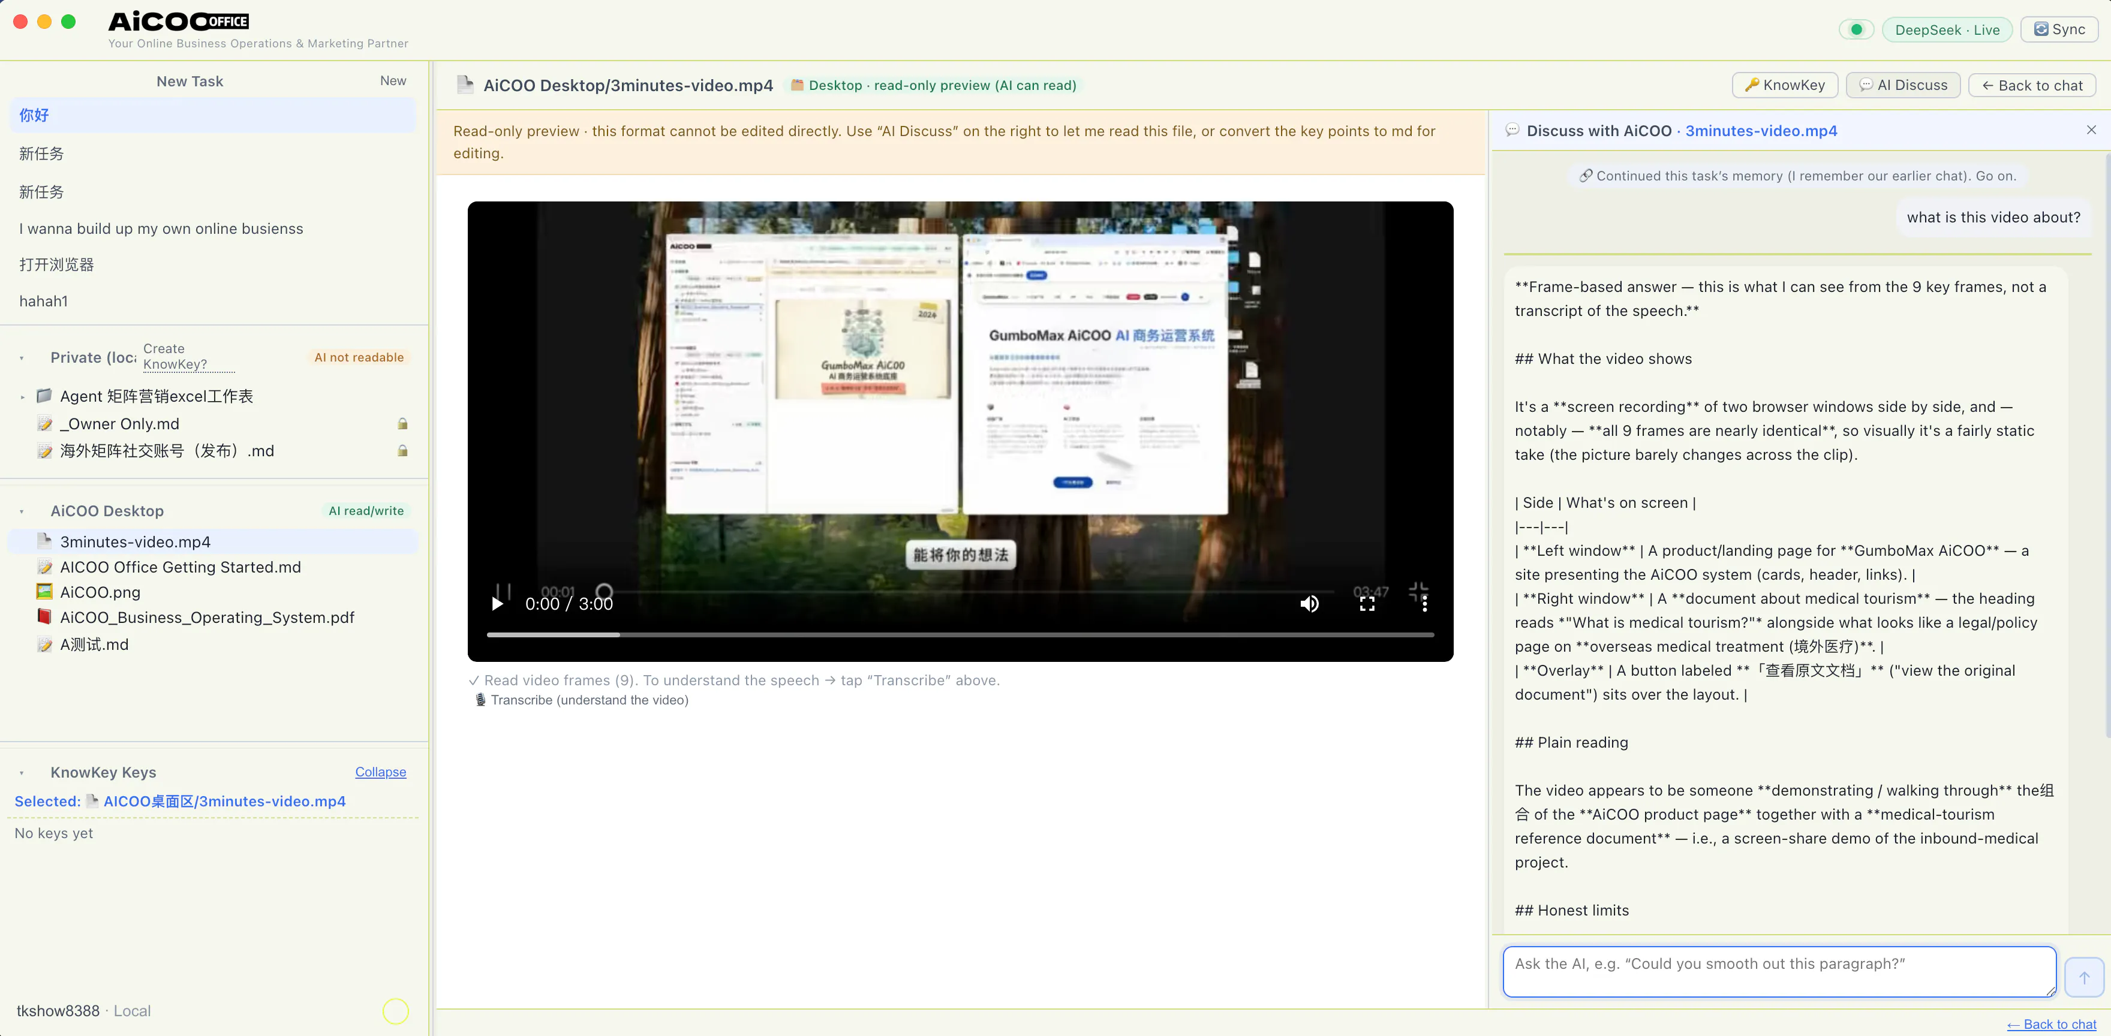Image resolution: width=2111 pixels, height=1036 pixels.
Task: Click the AI Discuss button
Action: [x=1903, y=85]
